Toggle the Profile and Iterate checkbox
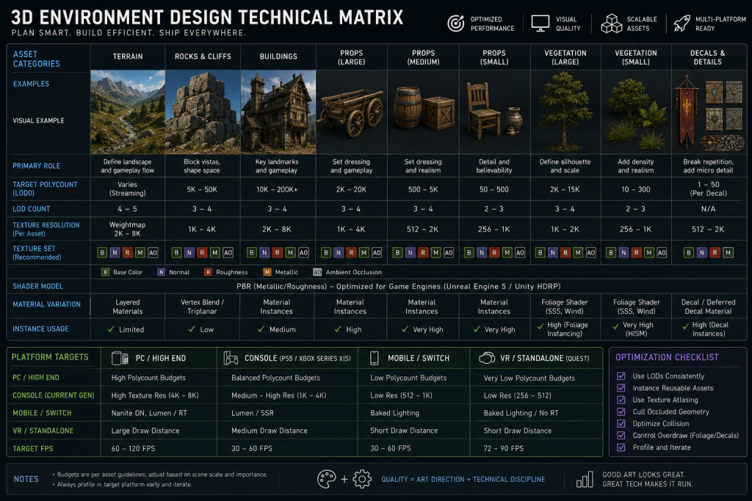752x501 pixels. [621, 447]
